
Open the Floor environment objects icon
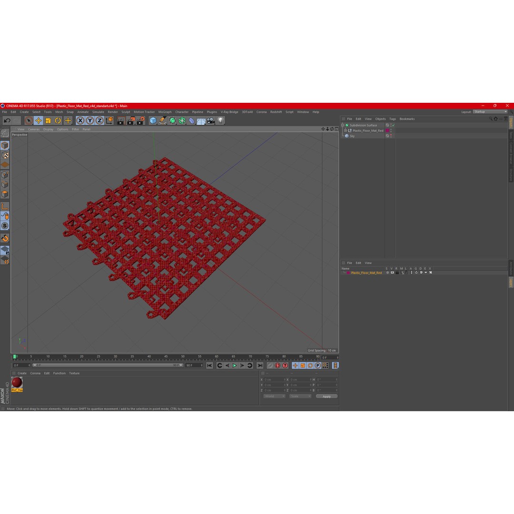click(x=201, y=120)
